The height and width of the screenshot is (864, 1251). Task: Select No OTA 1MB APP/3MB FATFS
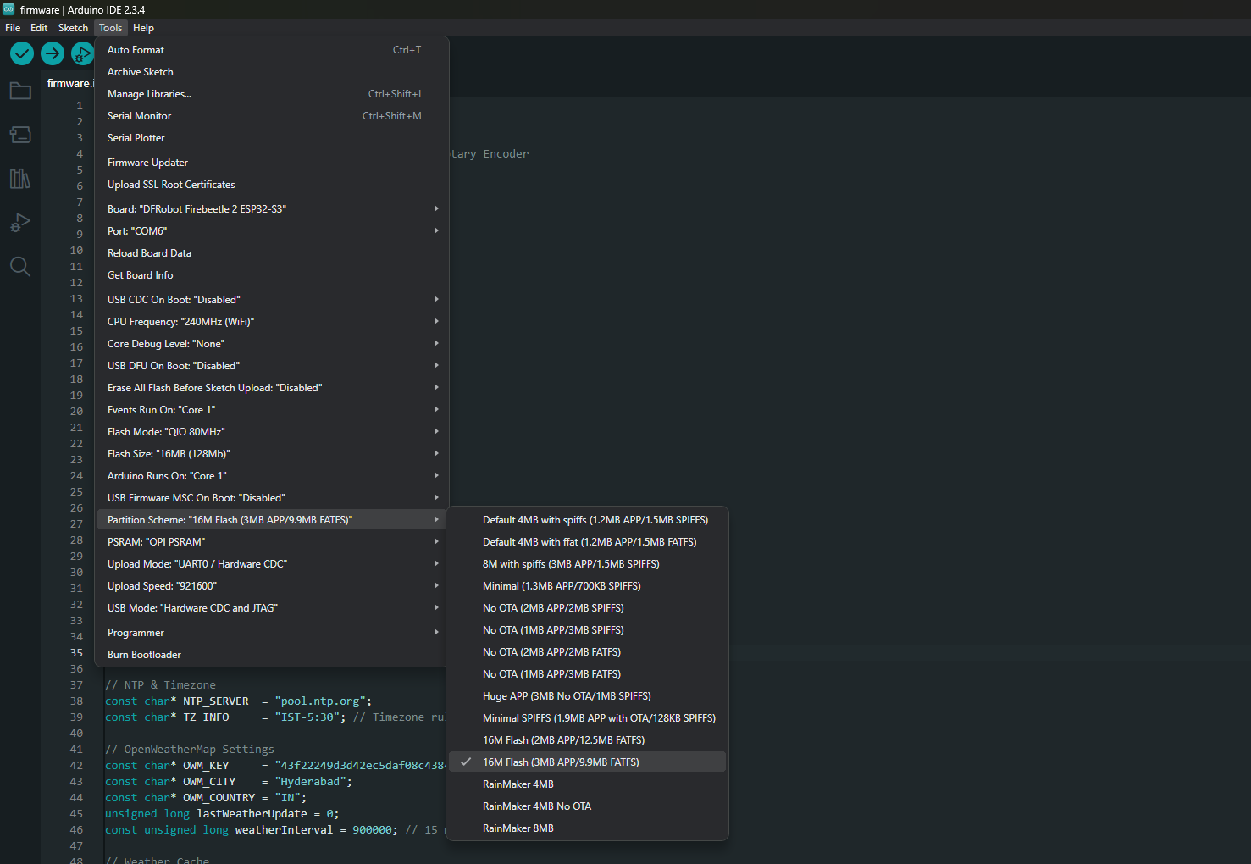(588, 674)
